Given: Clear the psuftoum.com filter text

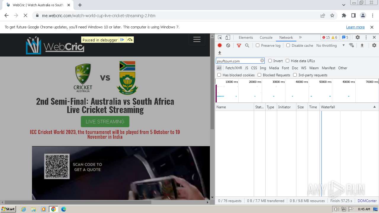Looking at the screenshot, I should point(262,61).
